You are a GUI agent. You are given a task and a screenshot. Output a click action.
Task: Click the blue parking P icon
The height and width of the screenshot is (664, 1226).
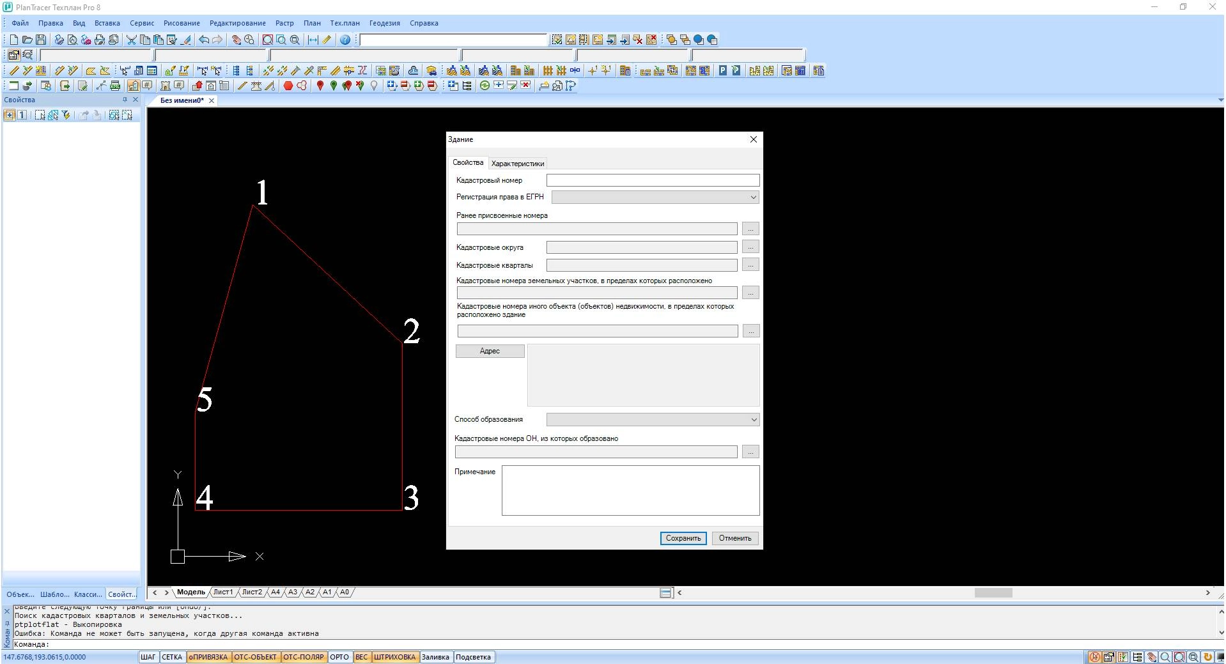(x=722, y=70)
